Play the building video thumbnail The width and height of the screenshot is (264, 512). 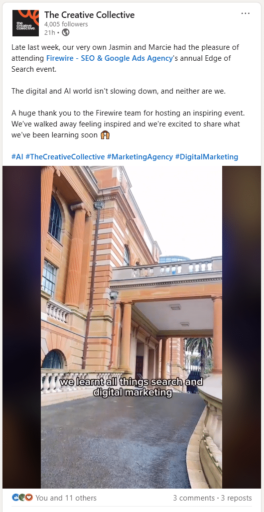(132, 327)
